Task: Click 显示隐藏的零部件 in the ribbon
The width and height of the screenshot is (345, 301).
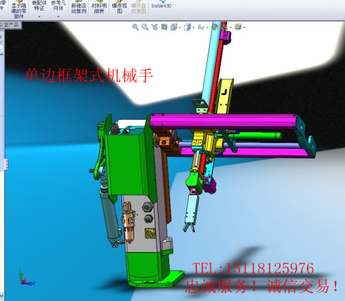Action: click(x=19, y=11)
